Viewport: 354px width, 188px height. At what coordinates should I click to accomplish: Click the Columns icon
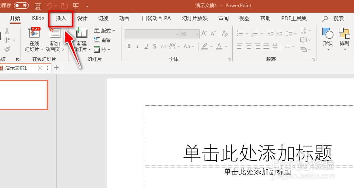pos(287,46)
